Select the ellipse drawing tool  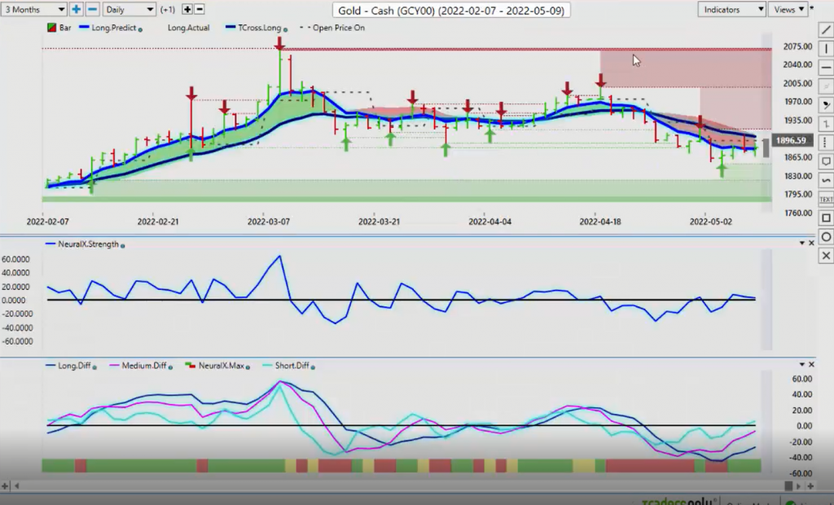point(826,237)
